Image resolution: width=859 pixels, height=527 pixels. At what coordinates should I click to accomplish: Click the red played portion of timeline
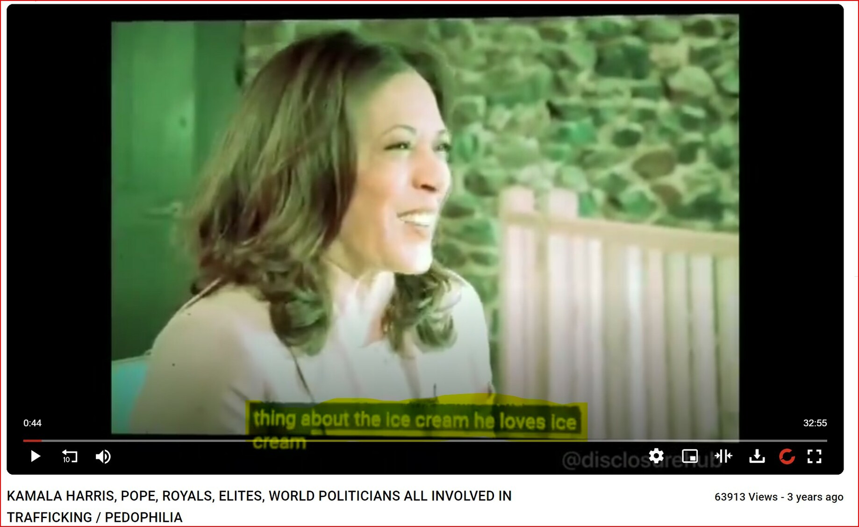tap(32, 441)
